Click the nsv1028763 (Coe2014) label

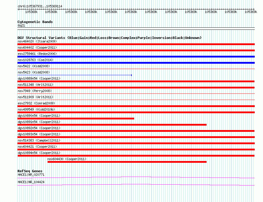pos(35,60)
